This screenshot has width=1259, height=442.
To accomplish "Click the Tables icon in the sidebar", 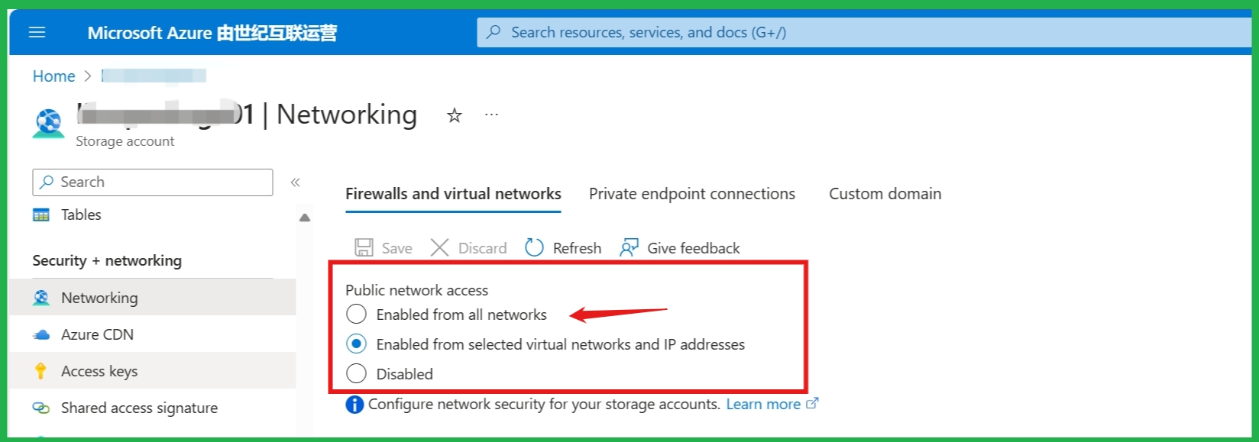I will point(41,215).
